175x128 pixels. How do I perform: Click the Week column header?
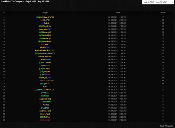coord(118,13)
